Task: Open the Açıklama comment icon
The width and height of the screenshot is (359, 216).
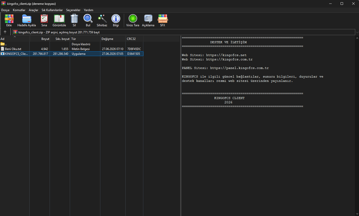Action: 148,19
